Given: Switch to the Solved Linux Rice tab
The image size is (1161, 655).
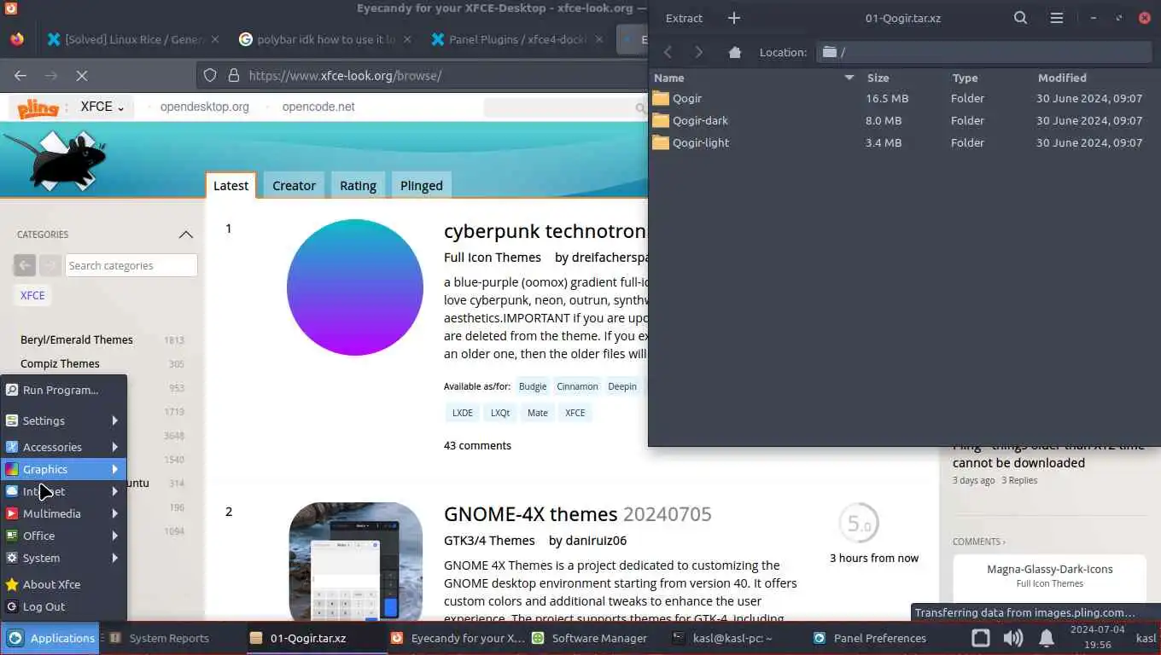Looking at the screenshot, I should [x=132, y=39].
